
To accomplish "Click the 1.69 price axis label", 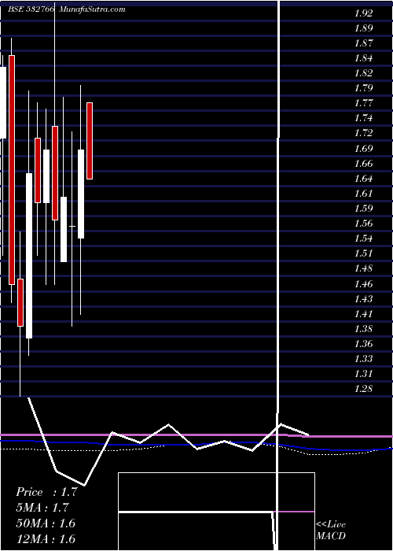I will 363,148.
